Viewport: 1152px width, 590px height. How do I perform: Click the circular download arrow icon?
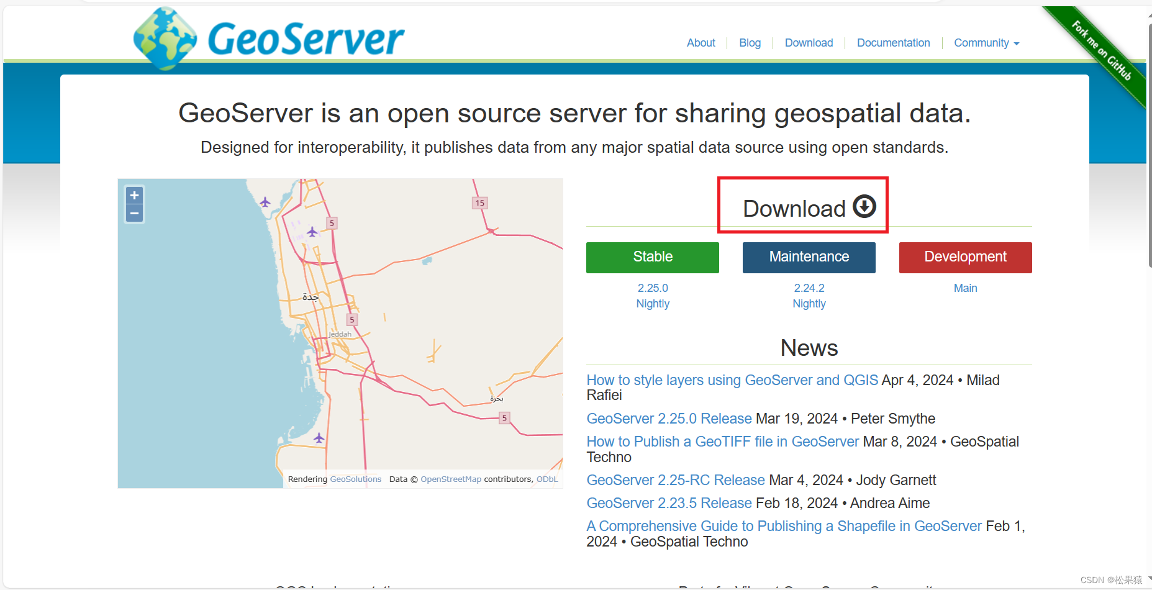click(x=864, y=207)
